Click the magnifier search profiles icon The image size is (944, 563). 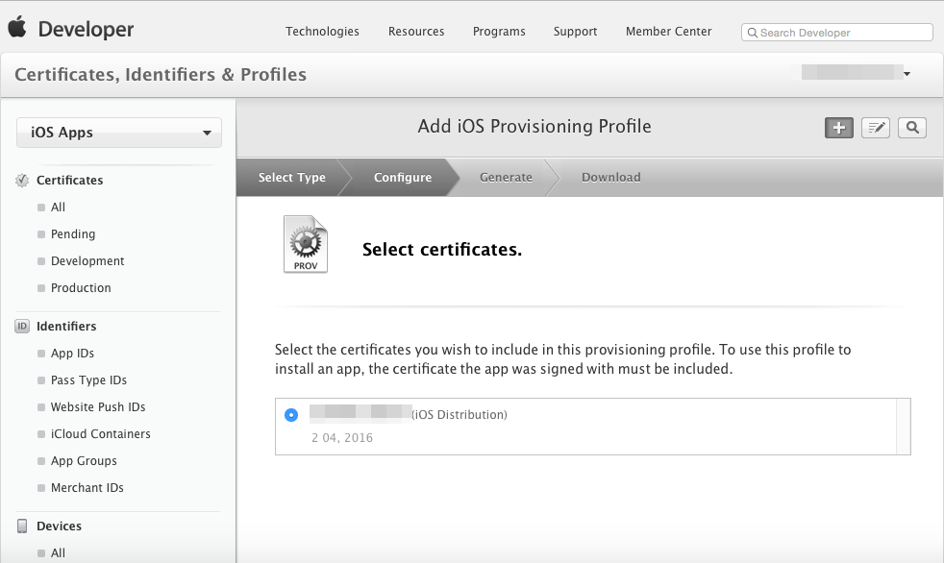912,128
